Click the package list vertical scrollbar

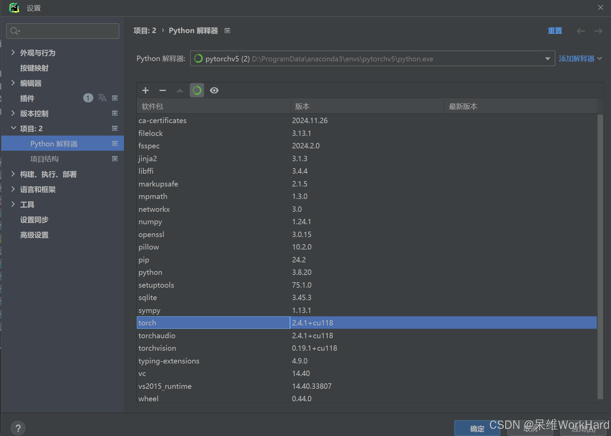click(600, 257)
